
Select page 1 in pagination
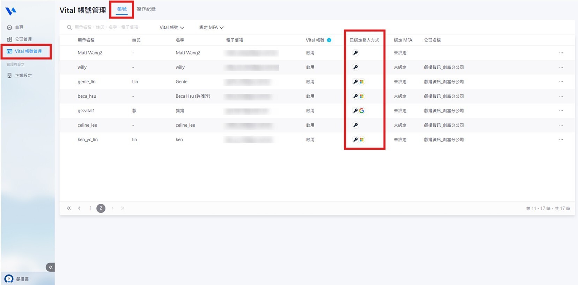click(x=90, y=208)
